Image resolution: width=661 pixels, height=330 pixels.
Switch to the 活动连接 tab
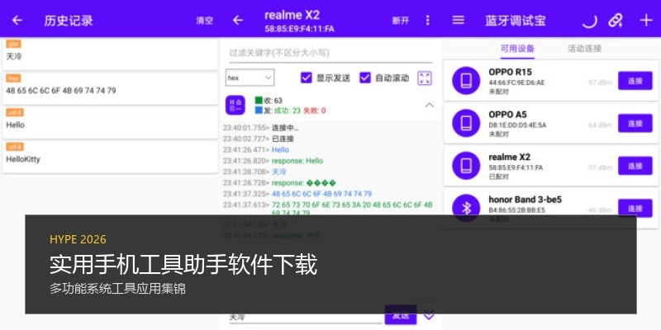(584, 49)
